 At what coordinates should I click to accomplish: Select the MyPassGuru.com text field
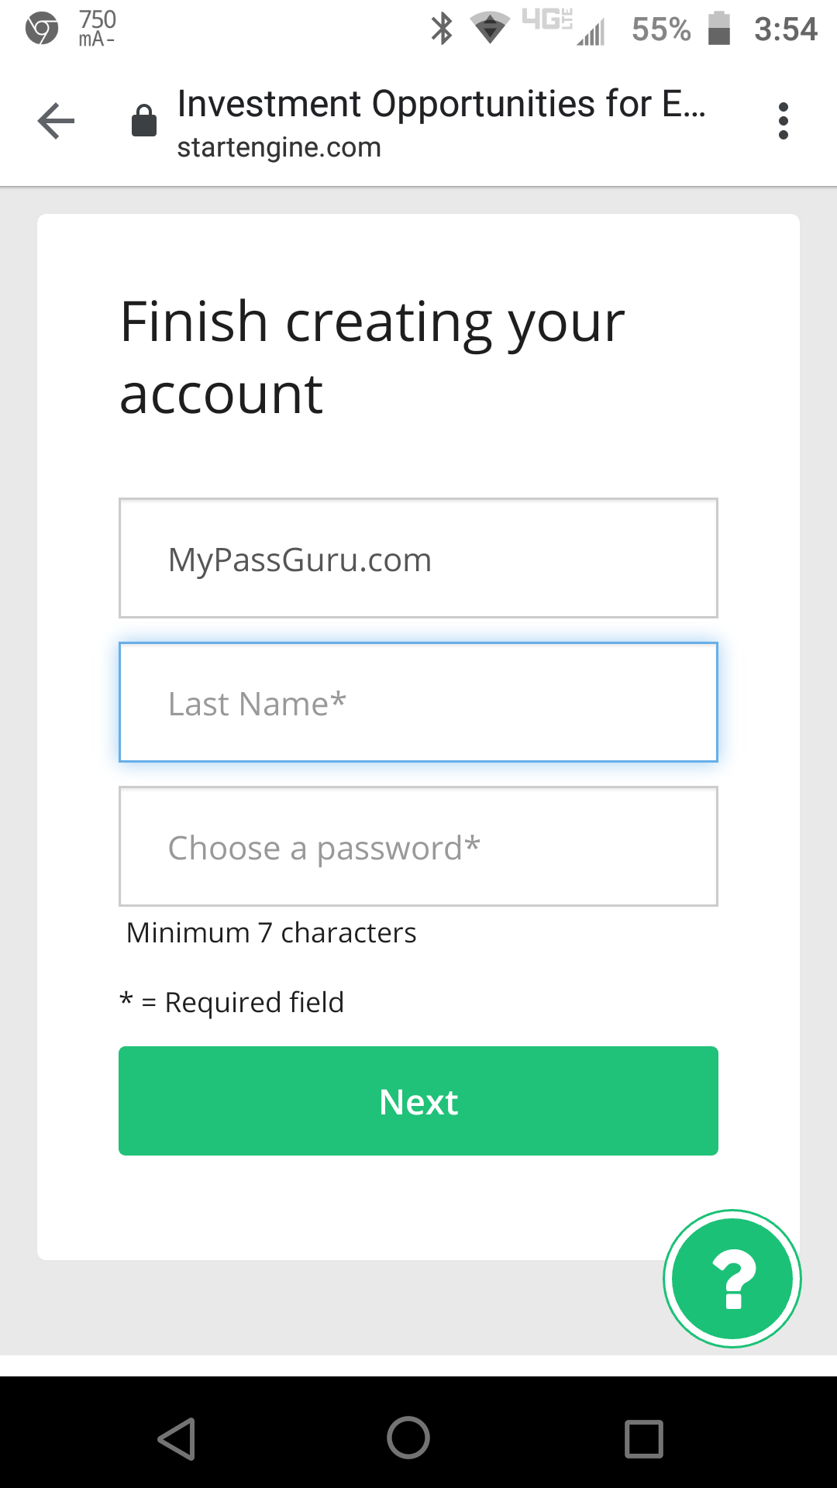coord(418,557)
